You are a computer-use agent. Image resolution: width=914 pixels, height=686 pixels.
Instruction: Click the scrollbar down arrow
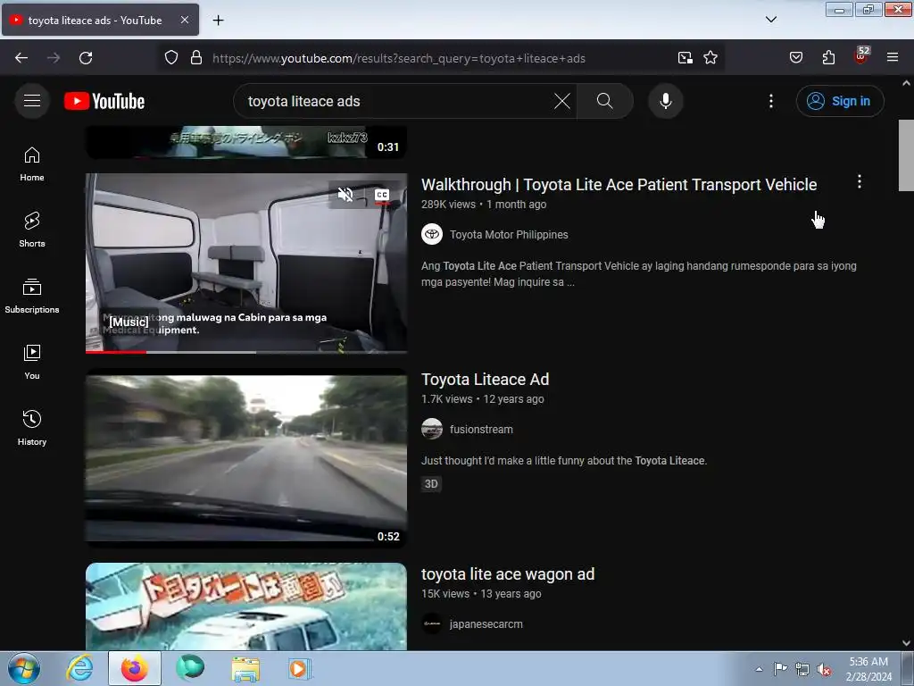click(x=906, y=643)
